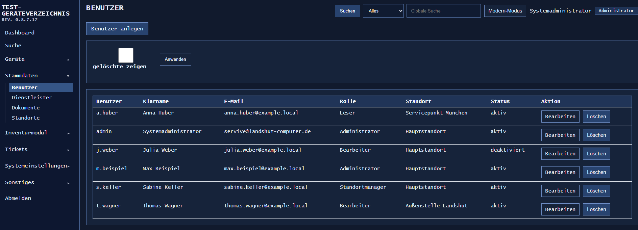Delete user a.huber via Löschen
638x230 pixels.
click(596, 117)
